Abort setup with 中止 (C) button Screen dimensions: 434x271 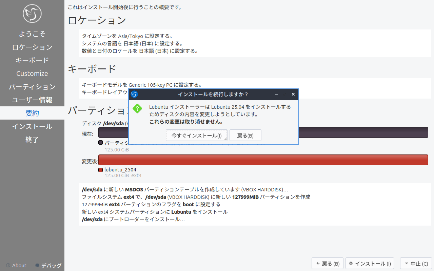pyautogui.click(x=416, y=264)
